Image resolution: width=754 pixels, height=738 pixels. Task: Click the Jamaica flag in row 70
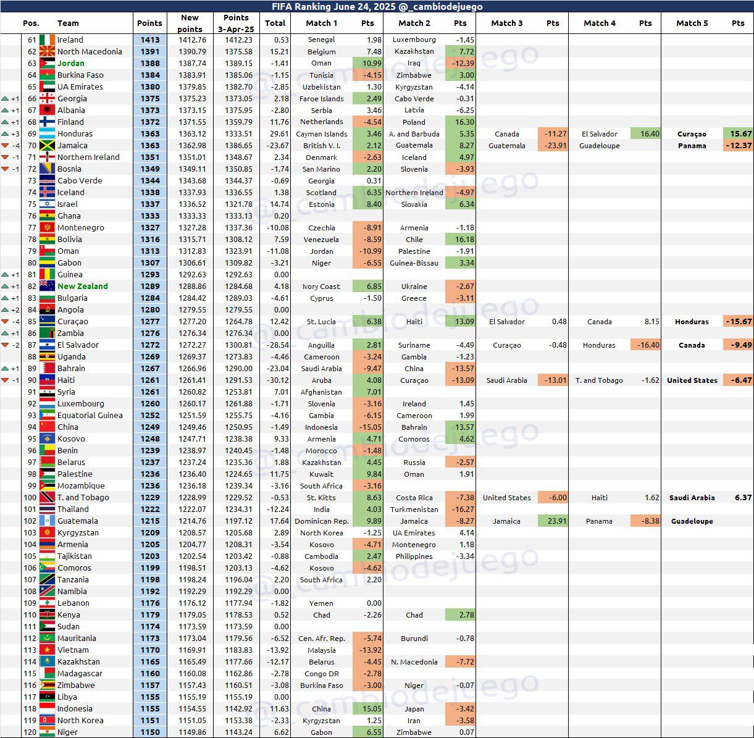[47, 146]
